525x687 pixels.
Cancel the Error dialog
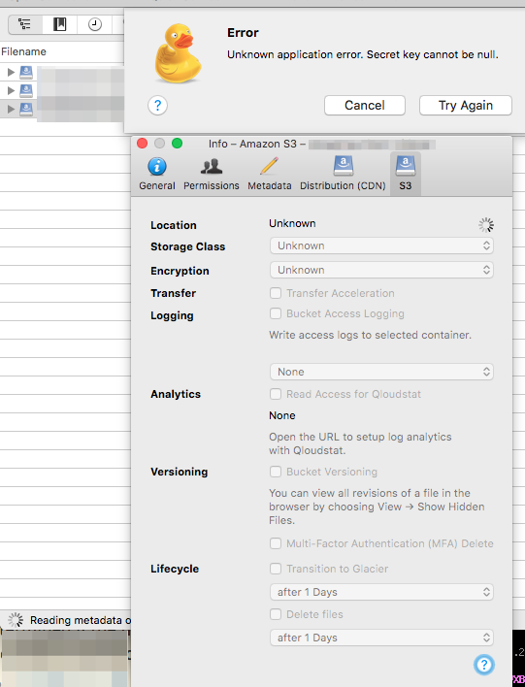[x=365, y=105]
